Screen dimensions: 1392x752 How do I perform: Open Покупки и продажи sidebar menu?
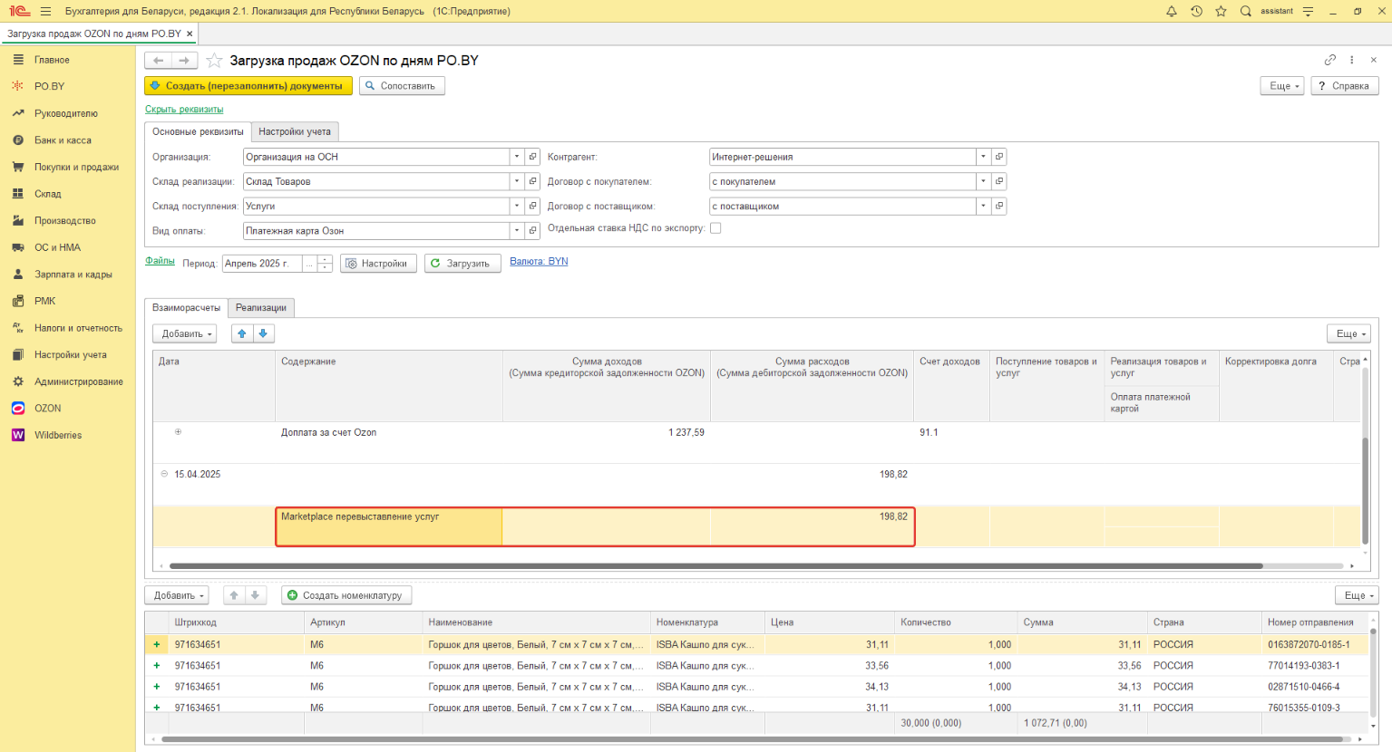point(76,167)
